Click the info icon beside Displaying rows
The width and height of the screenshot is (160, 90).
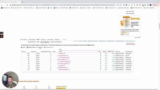click(44, 47)
